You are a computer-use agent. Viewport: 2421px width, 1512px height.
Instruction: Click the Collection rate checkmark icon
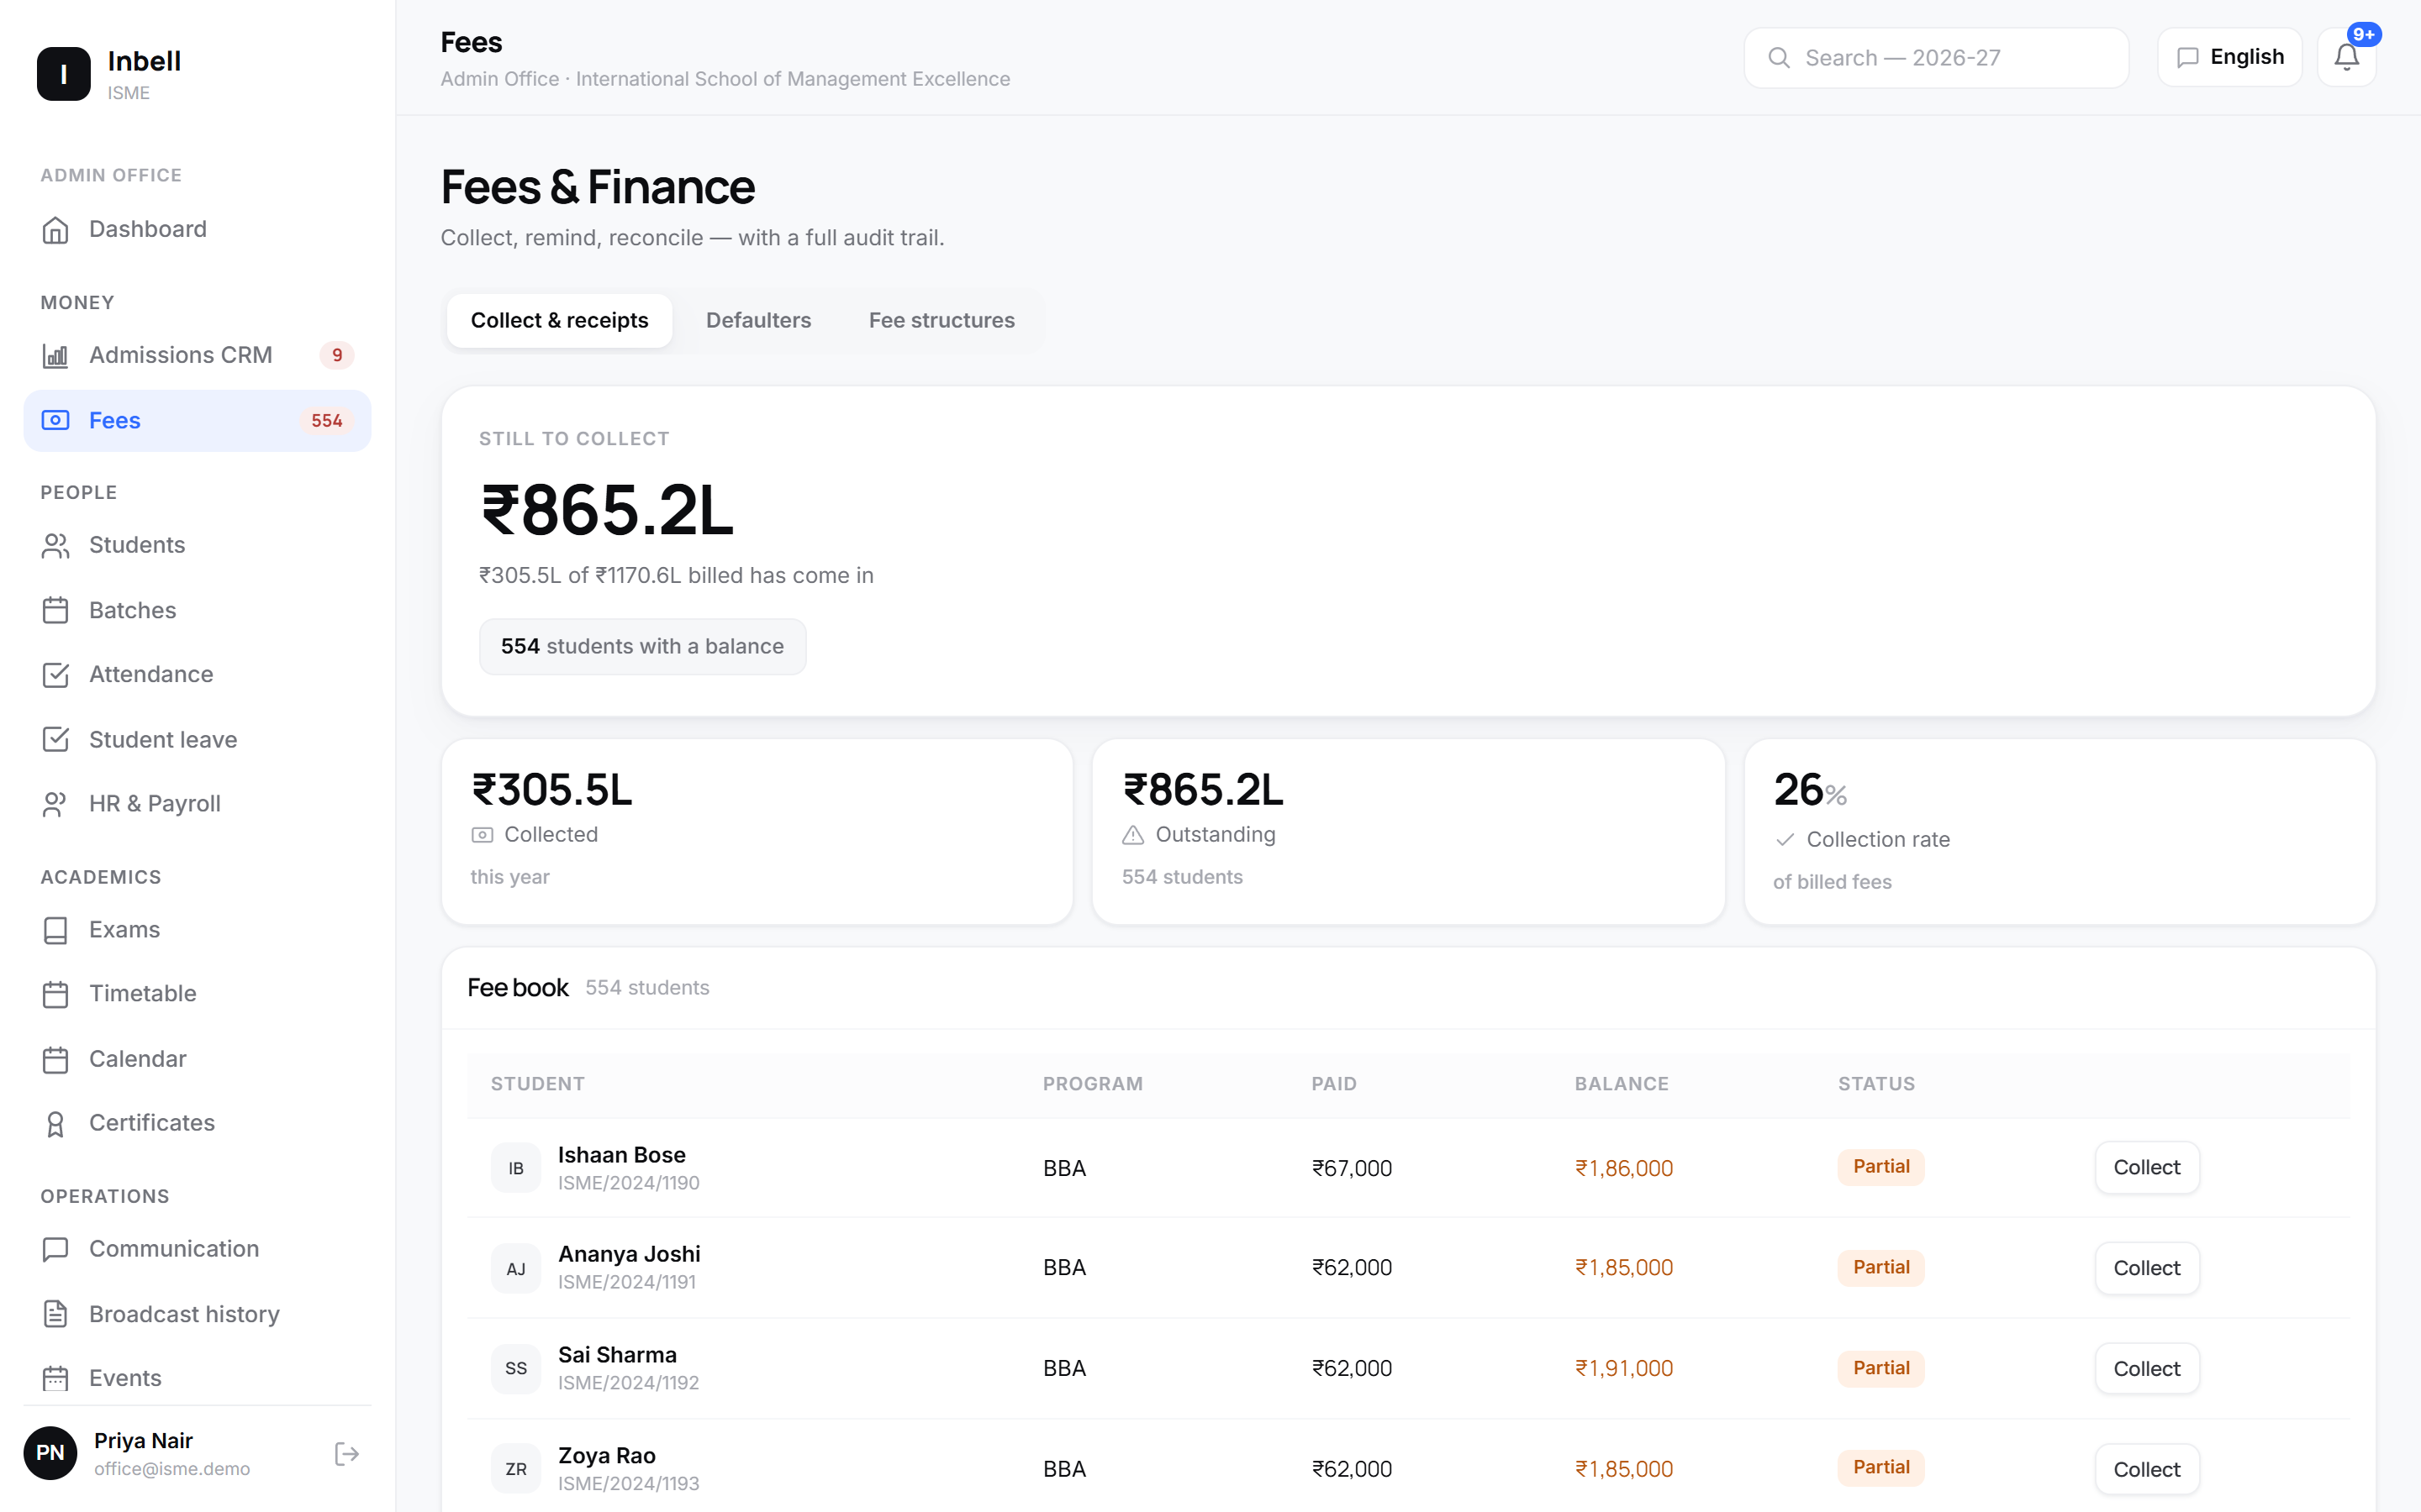[x=1785, y=840]
